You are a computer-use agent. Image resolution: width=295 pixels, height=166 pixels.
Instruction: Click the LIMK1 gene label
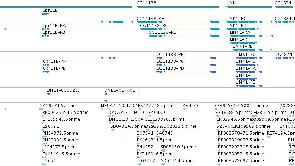(232, 3)
